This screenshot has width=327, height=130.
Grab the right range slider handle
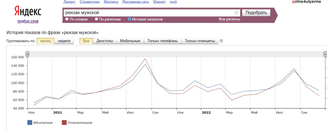(325, 54)
